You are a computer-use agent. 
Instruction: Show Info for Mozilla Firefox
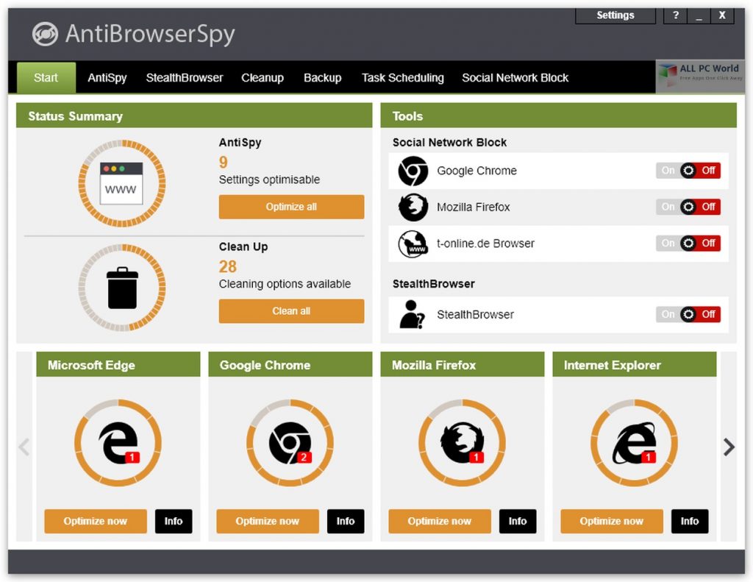tap(518, 521)
